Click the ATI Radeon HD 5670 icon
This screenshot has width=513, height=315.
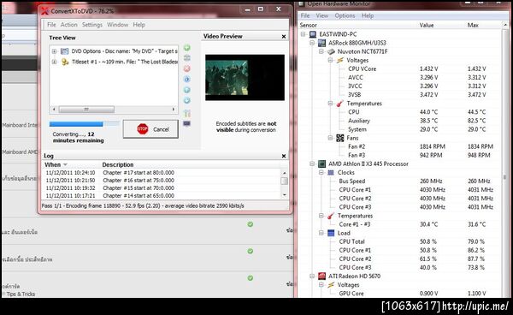pos(322,276)
